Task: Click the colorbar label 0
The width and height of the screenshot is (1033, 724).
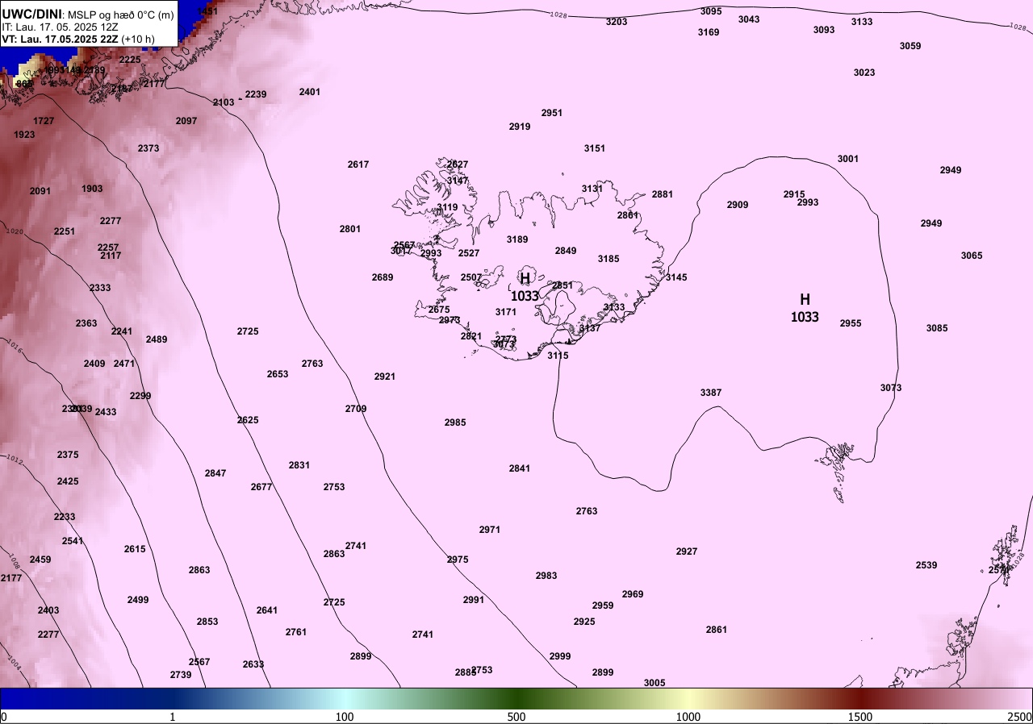Action: tap(4, 717)
